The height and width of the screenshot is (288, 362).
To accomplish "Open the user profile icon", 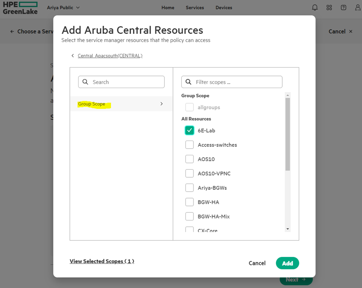I will click(x=357, y=8).
